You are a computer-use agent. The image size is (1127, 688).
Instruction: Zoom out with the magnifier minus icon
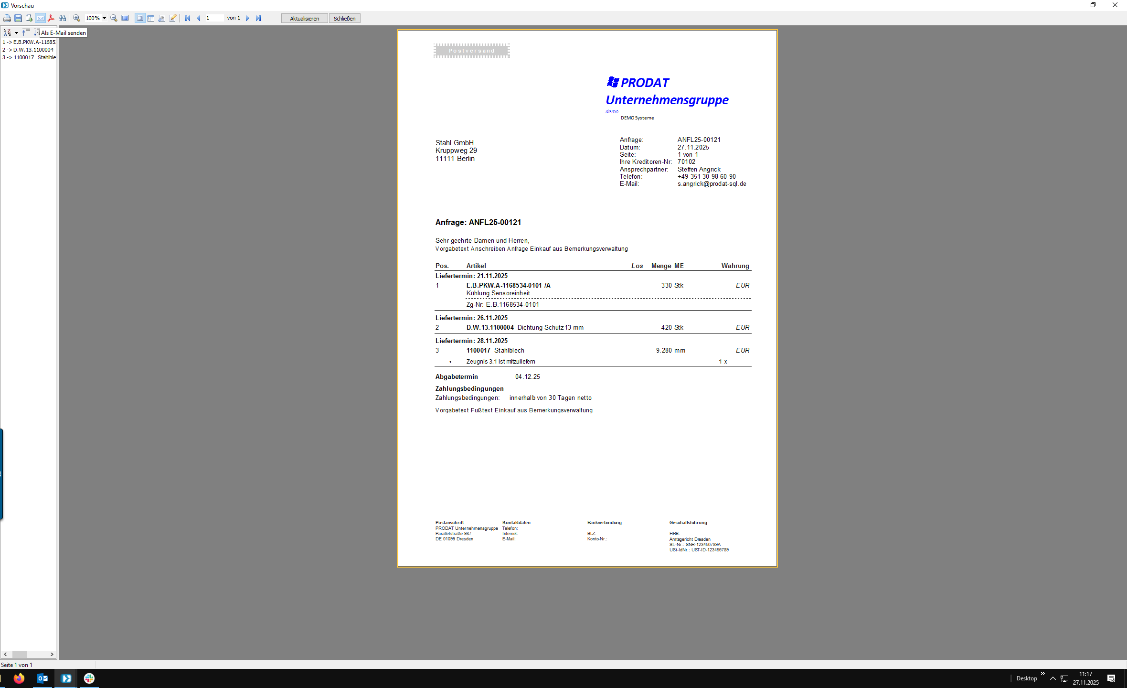114,18
